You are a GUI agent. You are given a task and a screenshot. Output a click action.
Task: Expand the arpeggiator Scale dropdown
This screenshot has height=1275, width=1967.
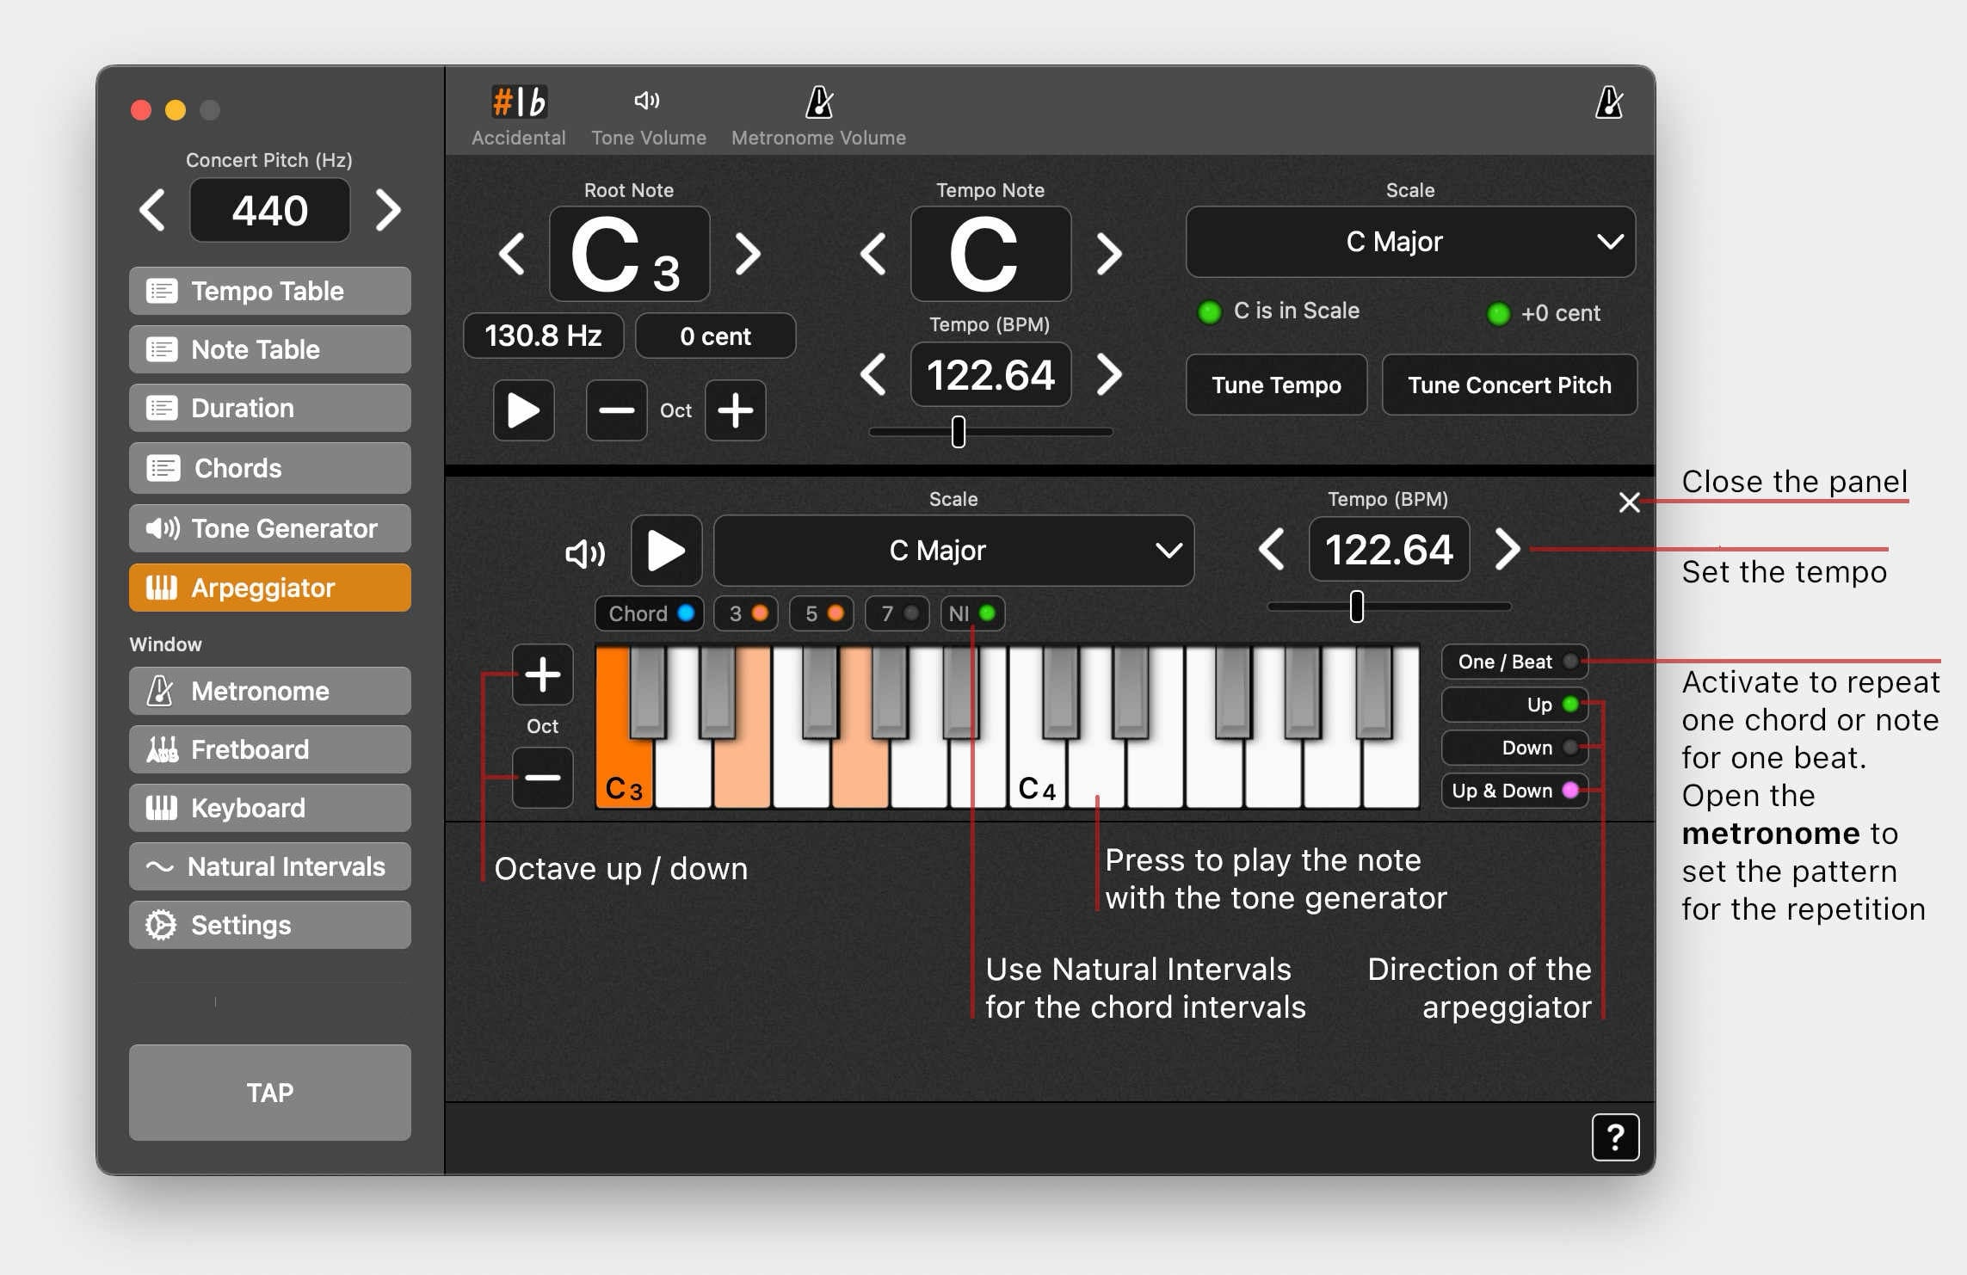click(x=953, y=551)
